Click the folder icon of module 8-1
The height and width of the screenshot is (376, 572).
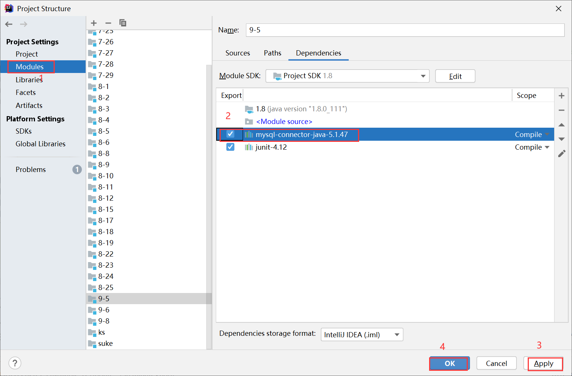pos(92,86)
